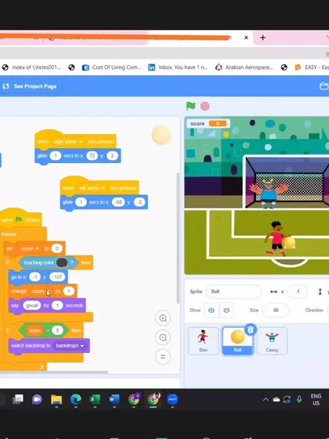Screen dimensions: 329x439
Task: Click the vertical scrollbar of workspace
Action: click(x=178, y=238)
